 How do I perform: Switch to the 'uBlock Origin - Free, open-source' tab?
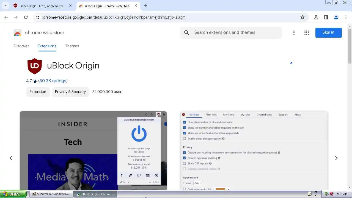point(41,6)
